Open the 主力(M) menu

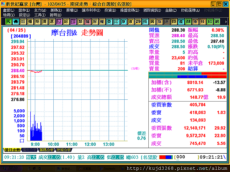pyautogui.click(x=40, y=10)
